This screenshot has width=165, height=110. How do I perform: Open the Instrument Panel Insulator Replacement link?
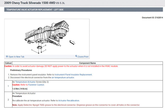point(73,75)
